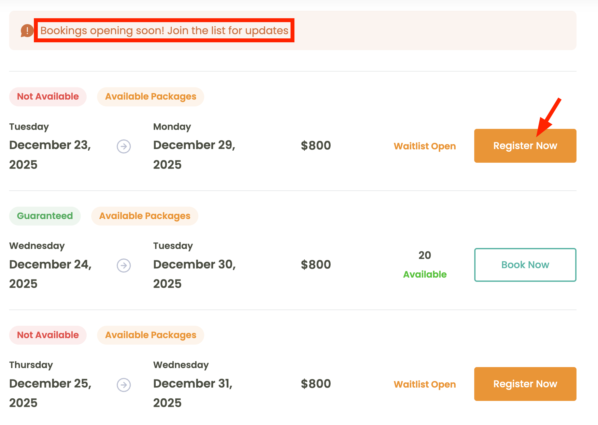Click the alert exclamation icon in banner

click(27, 31)
